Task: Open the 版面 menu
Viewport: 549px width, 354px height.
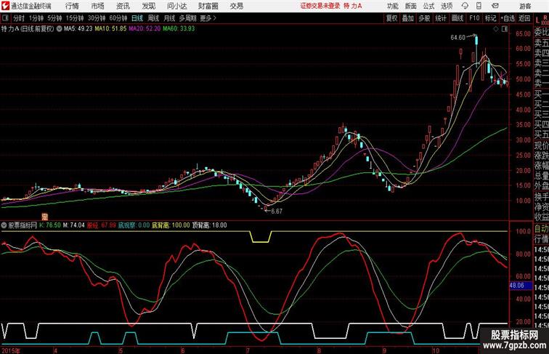Action: click(411, 6)
